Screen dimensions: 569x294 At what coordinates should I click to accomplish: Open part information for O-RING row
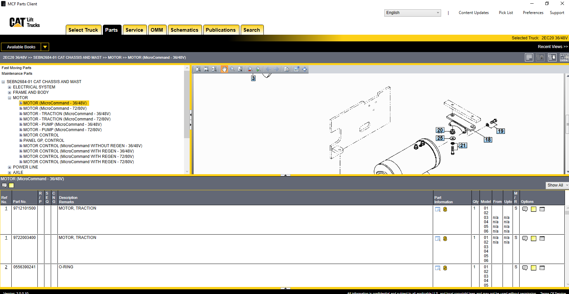(437, 268)
